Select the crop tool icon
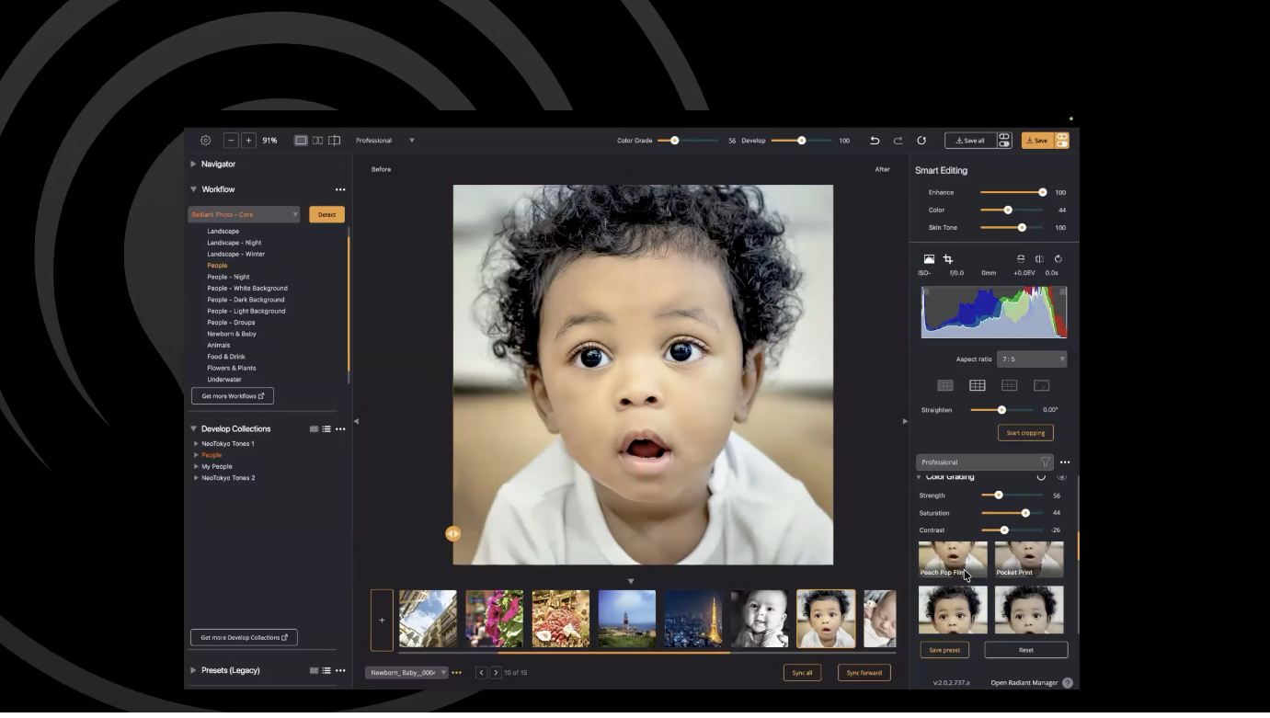This screenshot has height=718, width=1270. click(x=948, y=259)
